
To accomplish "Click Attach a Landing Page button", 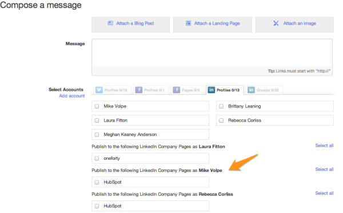I will point(213,25).
